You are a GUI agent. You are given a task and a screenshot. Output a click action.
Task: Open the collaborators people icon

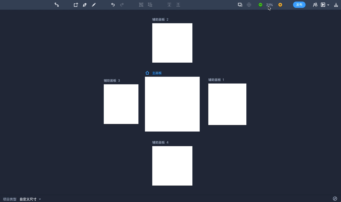[x=315, y=5]
